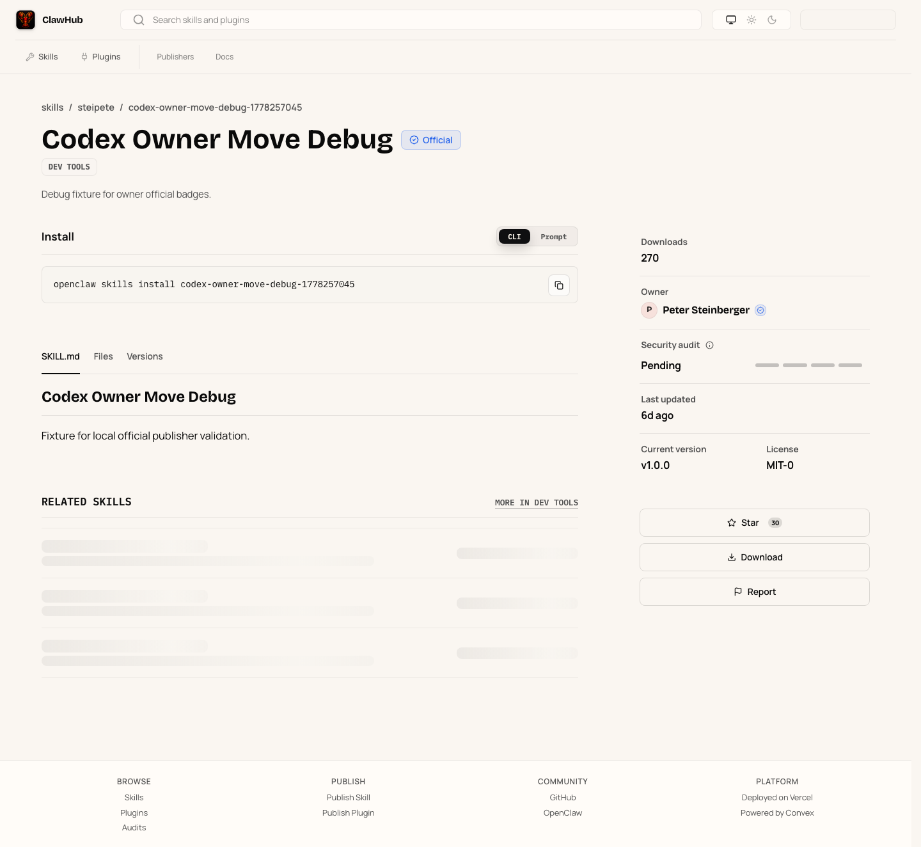Image resolution: width=921 pixels, height=847 pixels.
Task: Switch to the SKILL.md tab
Action: 61,356
